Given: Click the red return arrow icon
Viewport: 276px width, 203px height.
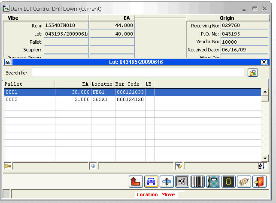Looking at the screenshot, I should point(136,182).
